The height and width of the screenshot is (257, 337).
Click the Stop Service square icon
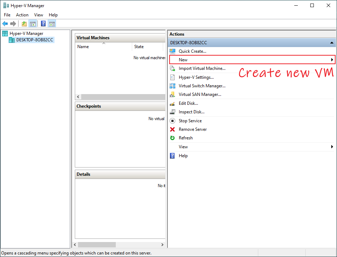click(172, 121)
